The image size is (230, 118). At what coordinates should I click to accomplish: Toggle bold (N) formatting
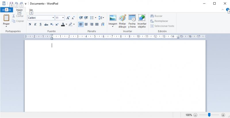click(x=30, y=24)
